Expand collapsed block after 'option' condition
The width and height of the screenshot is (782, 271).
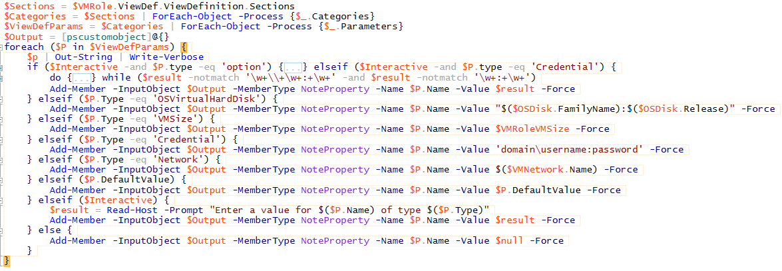point(293,67)
